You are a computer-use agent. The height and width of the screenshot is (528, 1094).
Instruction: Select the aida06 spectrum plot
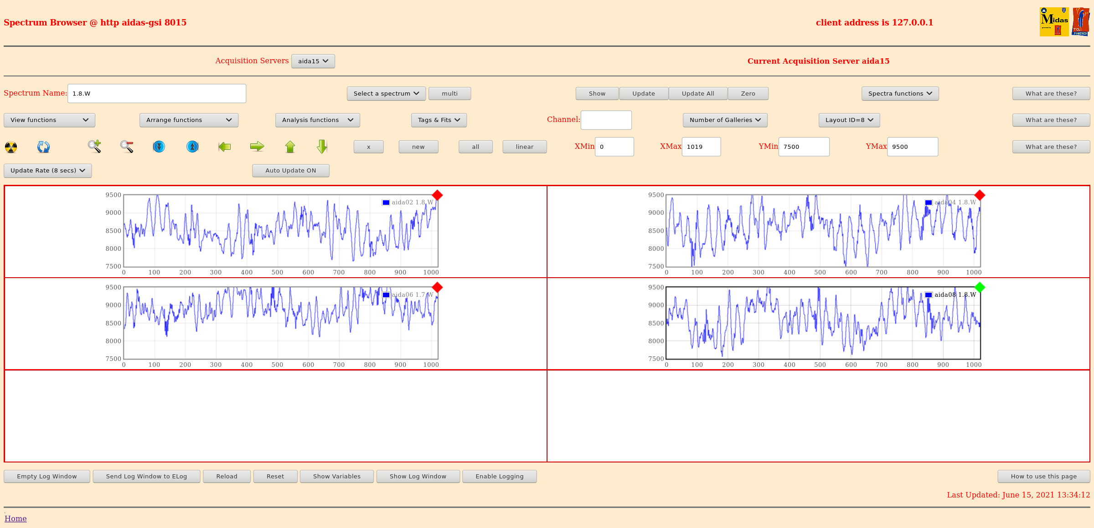281,323
